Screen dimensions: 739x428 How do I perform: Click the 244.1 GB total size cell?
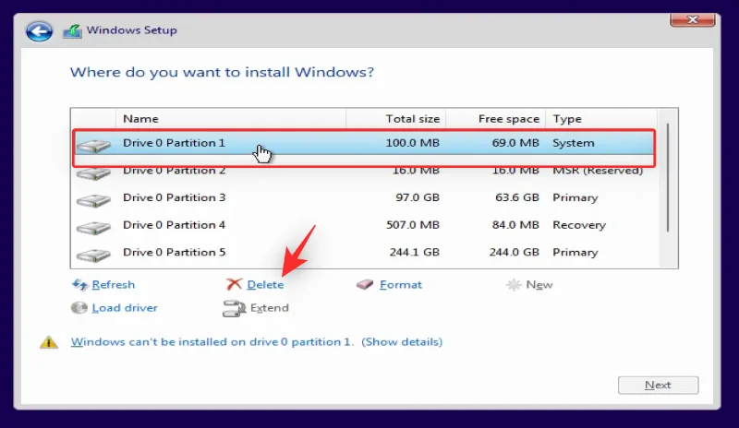tap(414, 253)
